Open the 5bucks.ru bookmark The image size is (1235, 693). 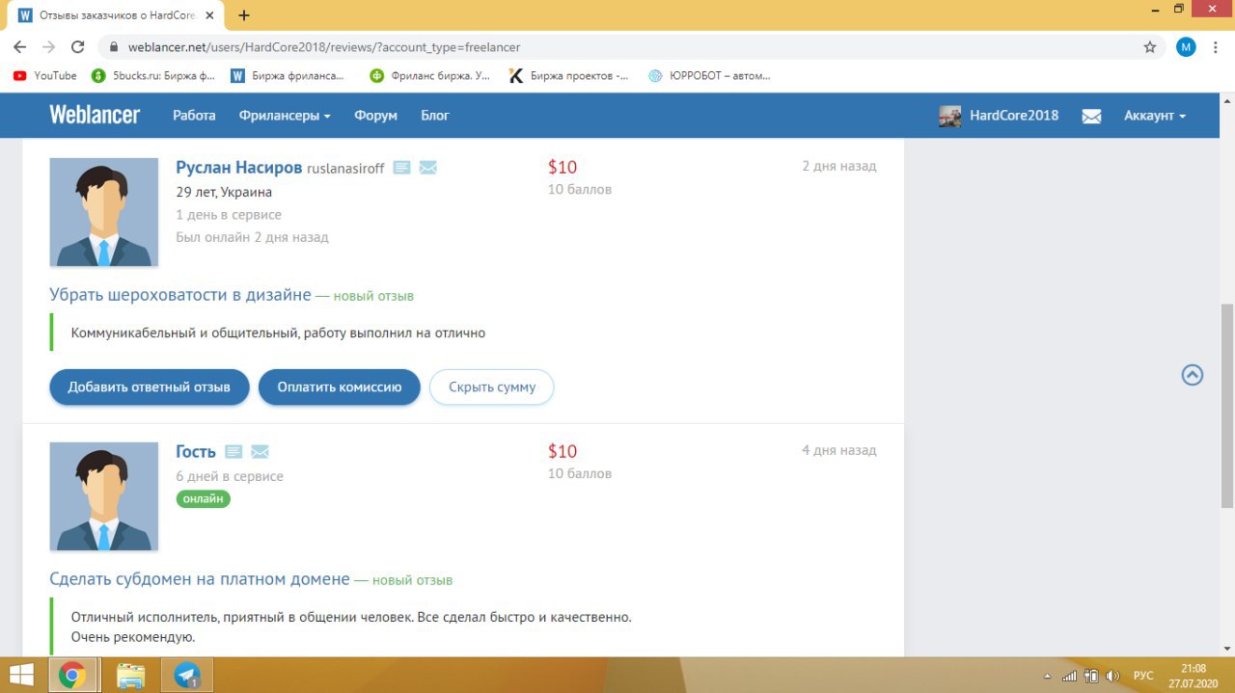tap(153, 75)
